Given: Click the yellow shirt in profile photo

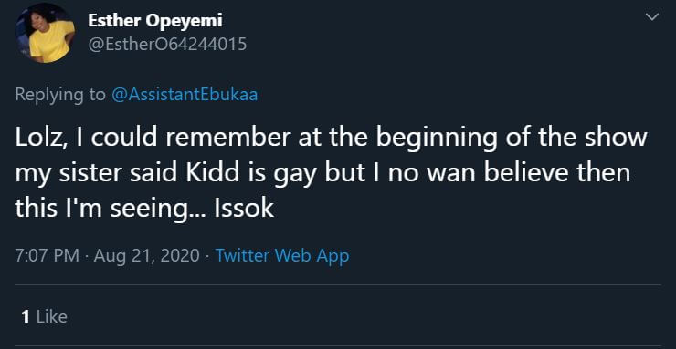Looking at the screenshot, I should (x=51, y=41).
